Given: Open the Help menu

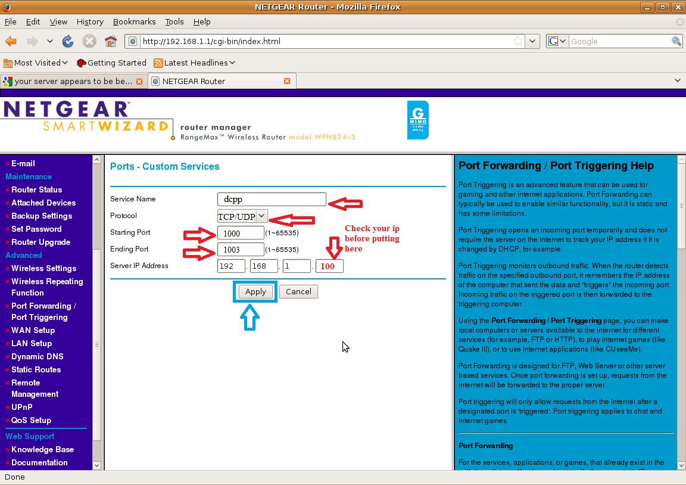Looking at the screenshot, I should tap(202, 22).
